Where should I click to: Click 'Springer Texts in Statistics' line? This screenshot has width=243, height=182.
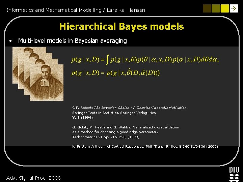[x=114, y=113]
